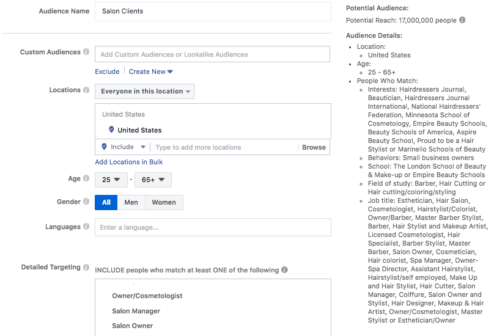Open the maximum age 65+ dropdown

click(153, 180)
